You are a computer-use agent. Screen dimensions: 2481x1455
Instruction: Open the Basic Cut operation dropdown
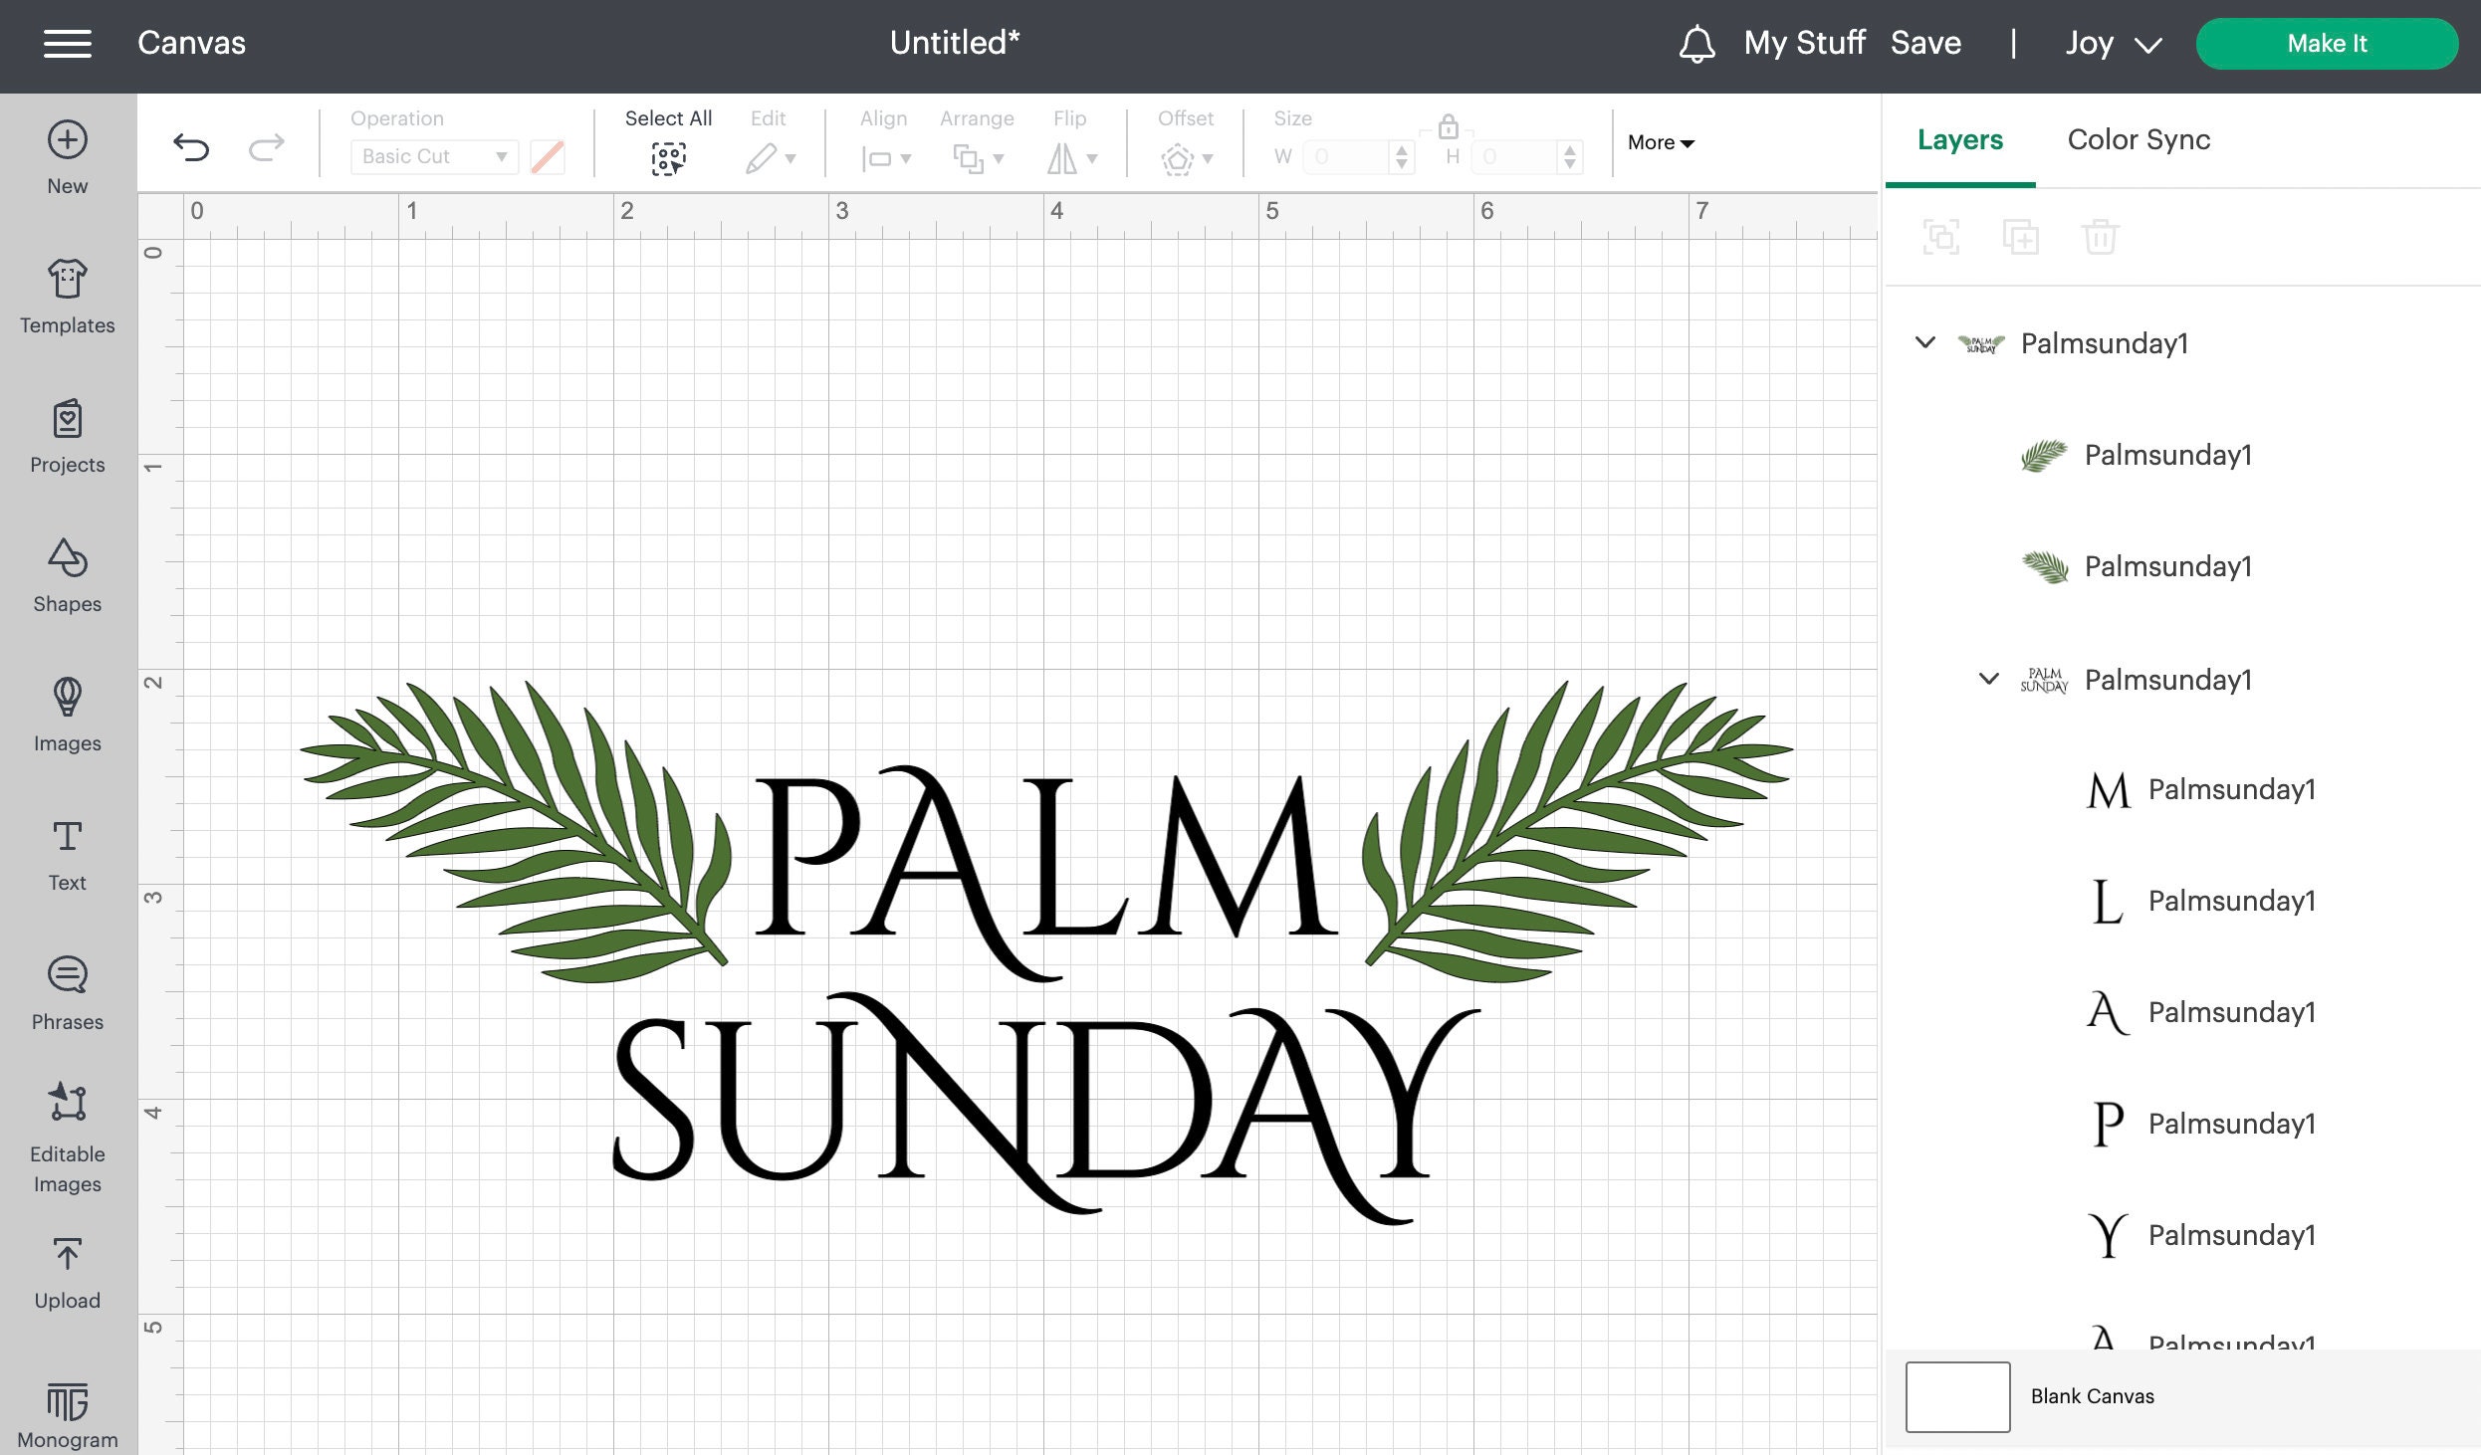[433, 156]
